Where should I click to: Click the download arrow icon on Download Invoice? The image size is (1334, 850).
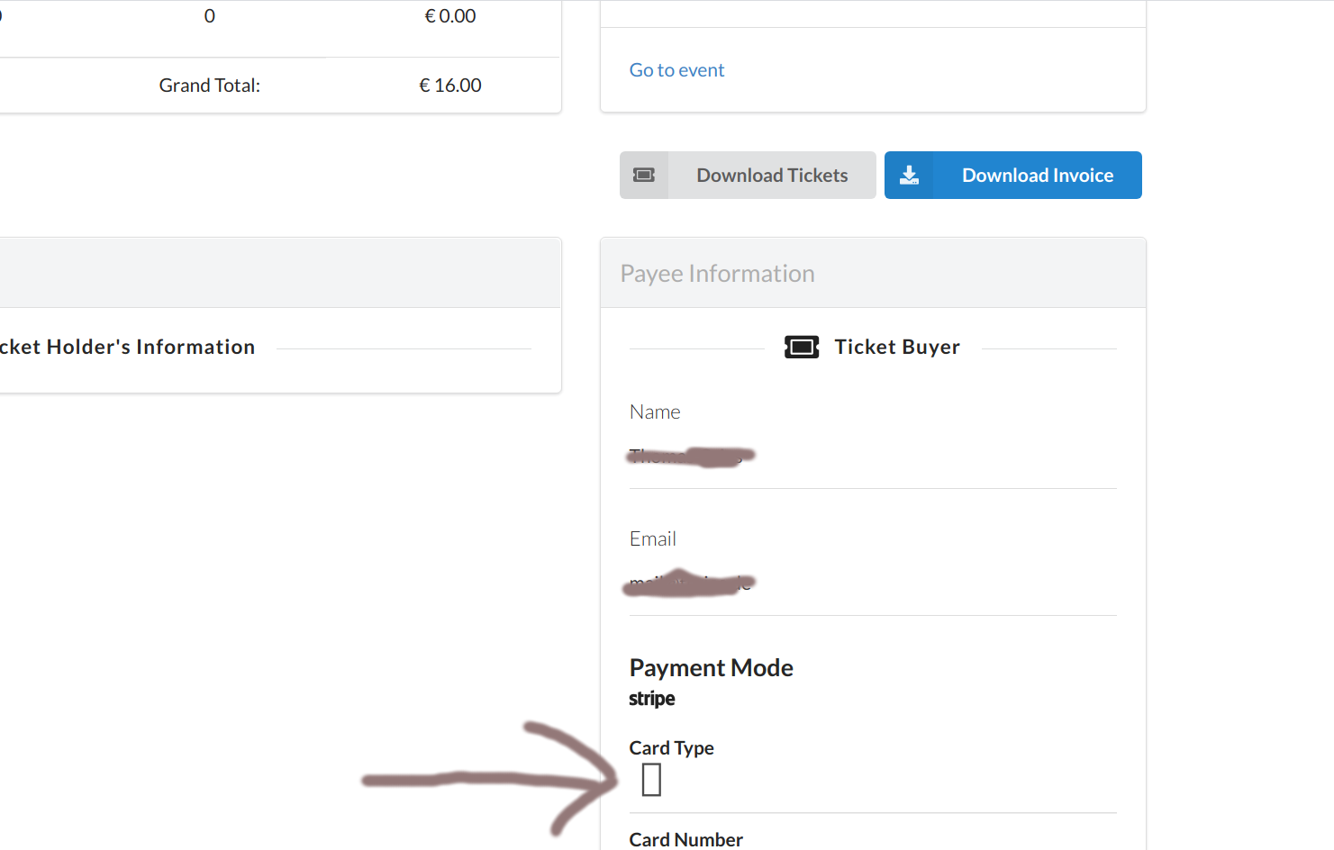click(x=910, y=175)
